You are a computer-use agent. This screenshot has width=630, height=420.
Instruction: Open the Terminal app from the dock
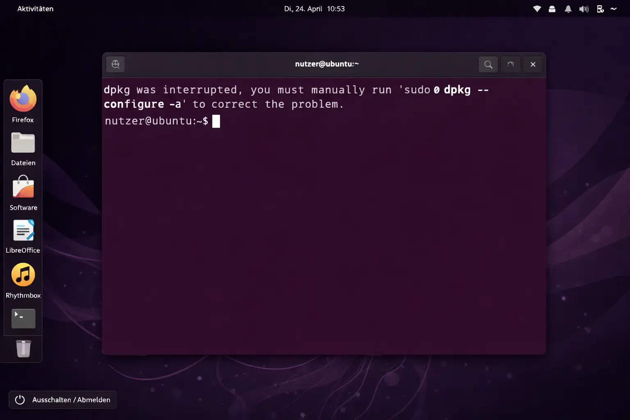pos(23,319)
